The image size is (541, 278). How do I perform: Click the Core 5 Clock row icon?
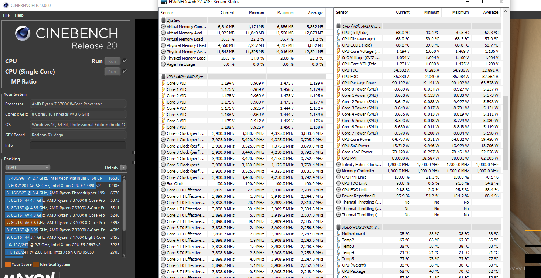163,165
